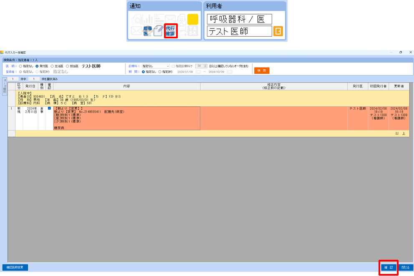Click the 初回発行者 column header
Screen dimensions: 414x276
(x=378, y=86)
